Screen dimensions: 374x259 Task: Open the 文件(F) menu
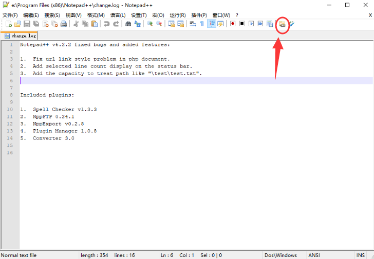tap(10, 15)
